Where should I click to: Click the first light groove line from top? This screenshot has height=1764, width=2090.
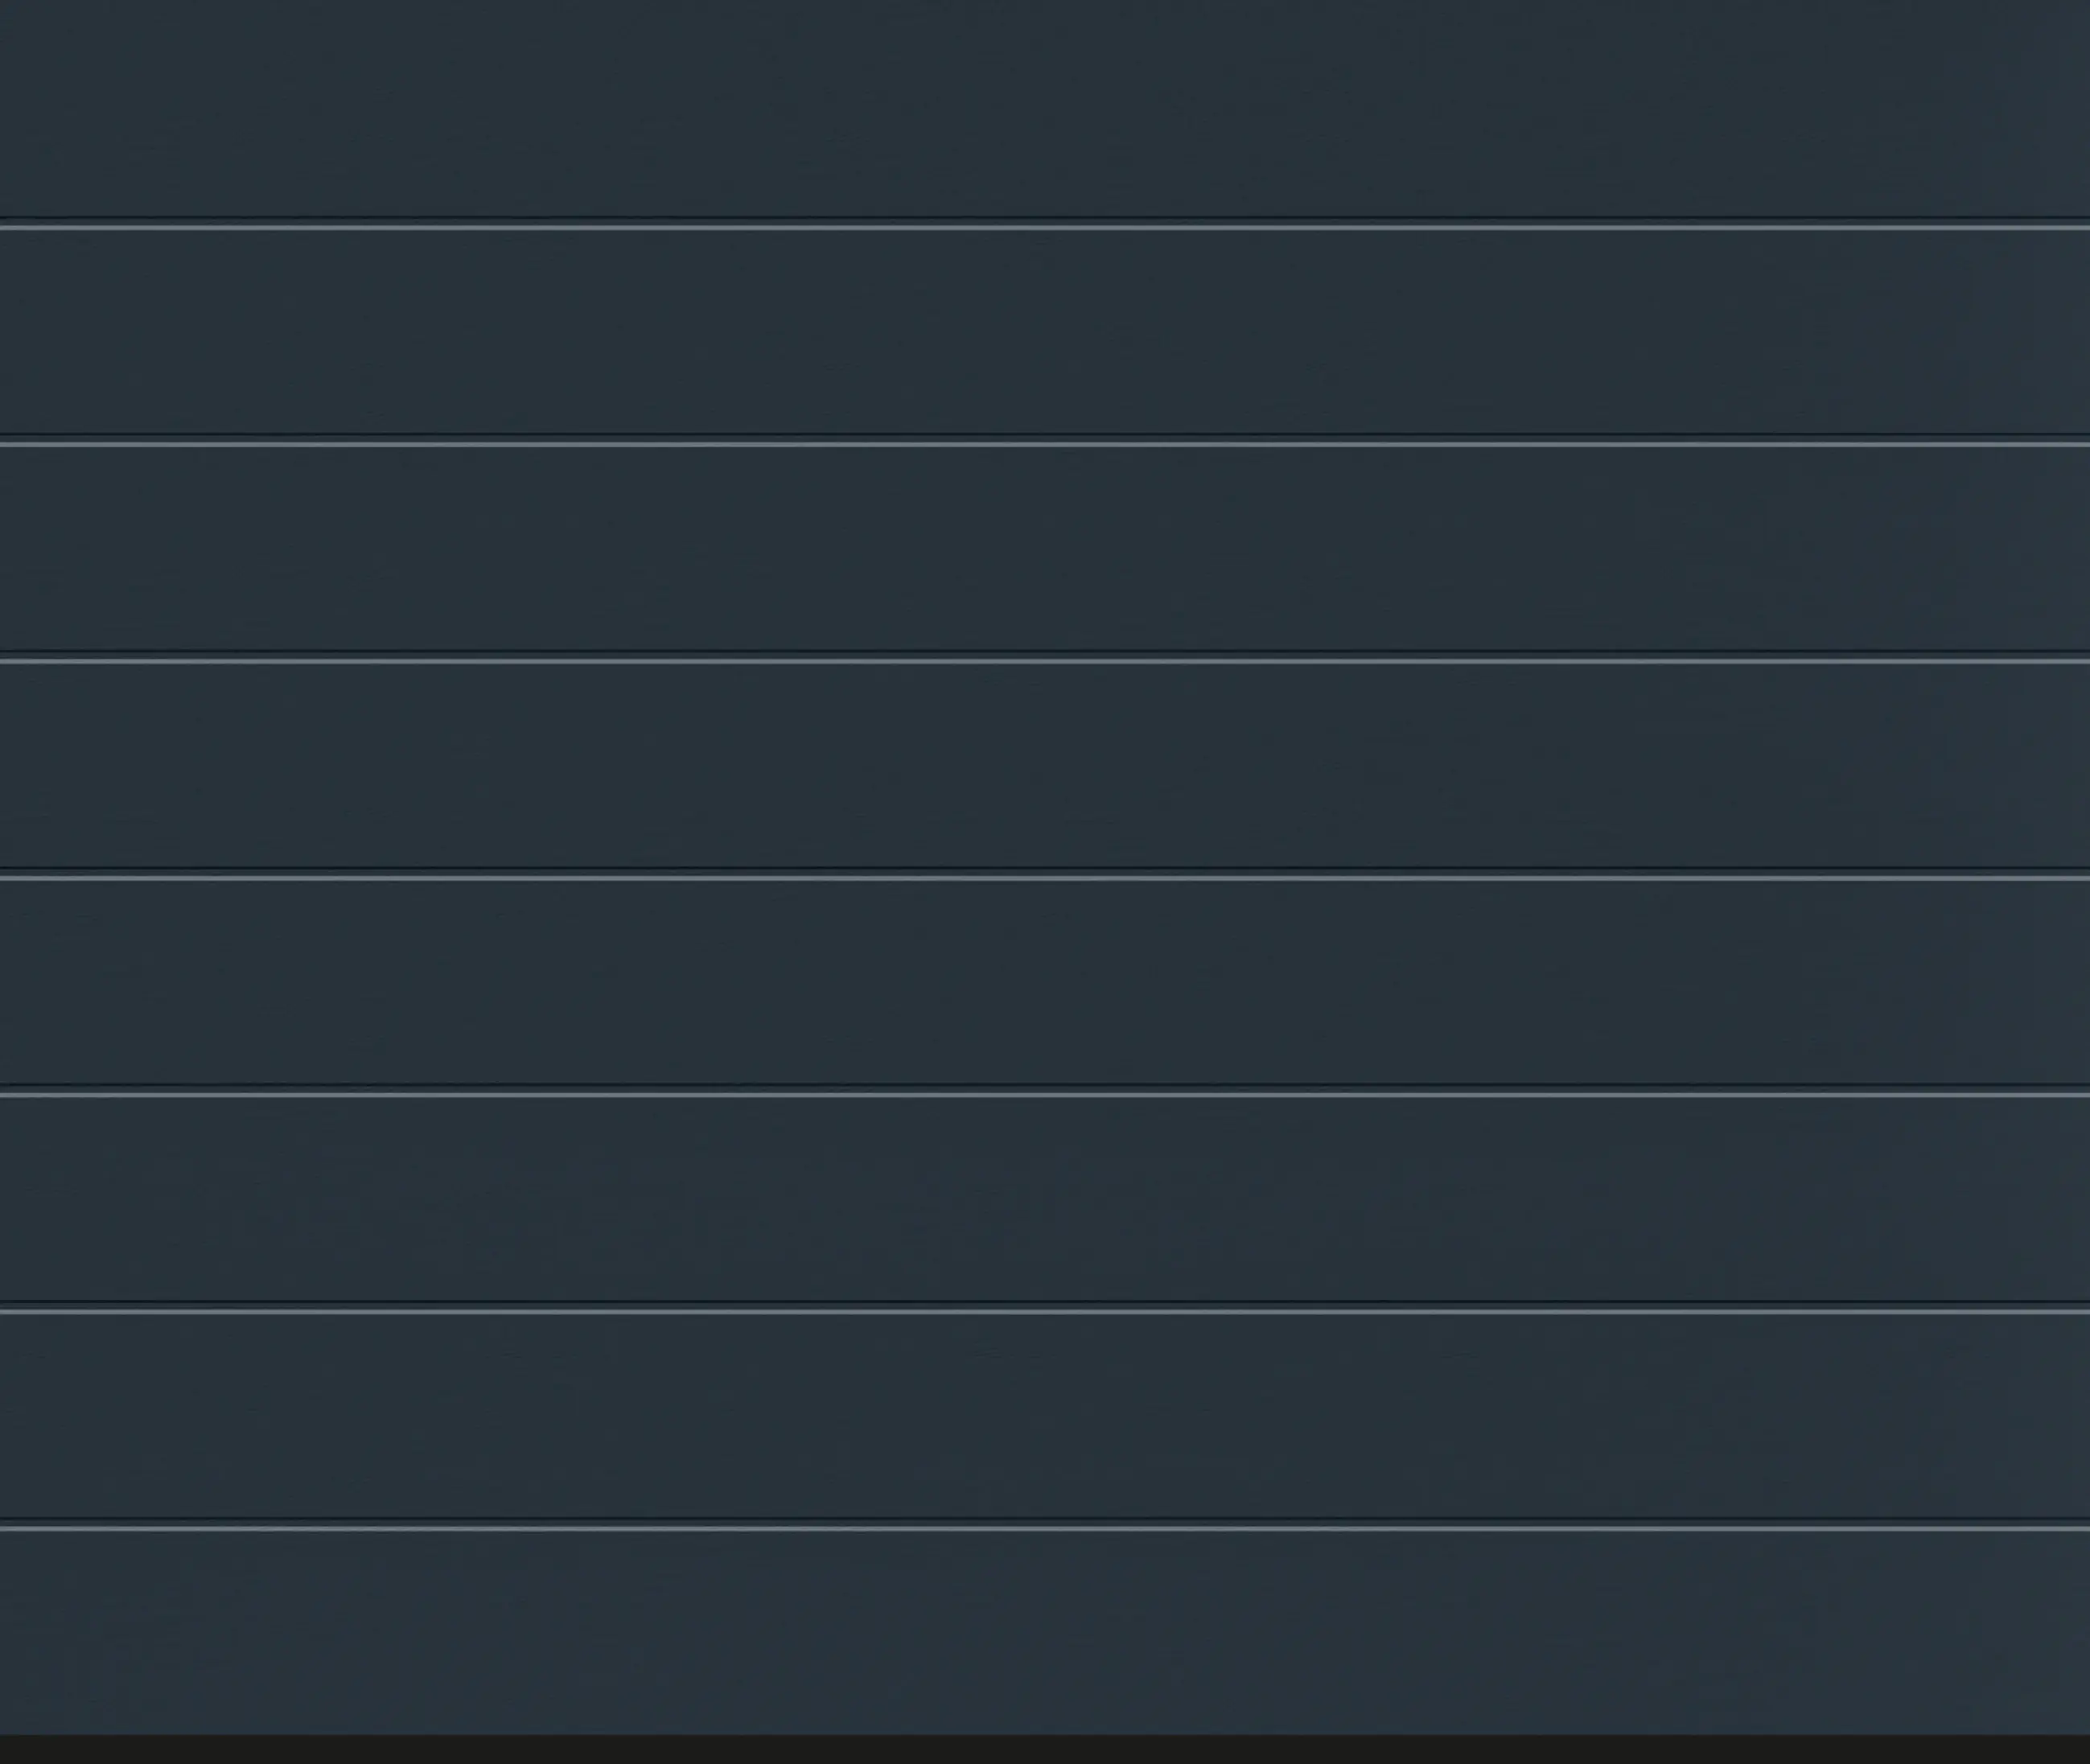(x=1045, y=227)
